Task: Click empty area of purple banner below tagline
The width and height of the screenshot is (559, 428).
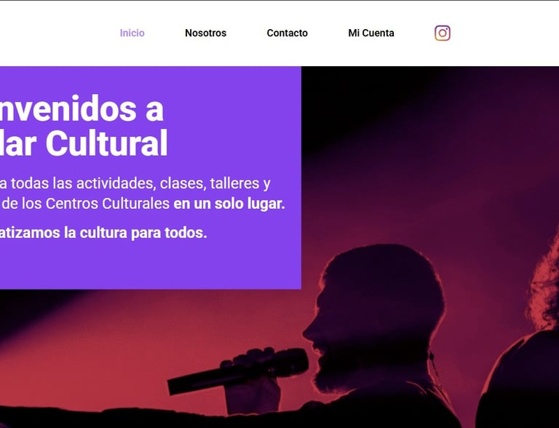Action: pos(150,266)
